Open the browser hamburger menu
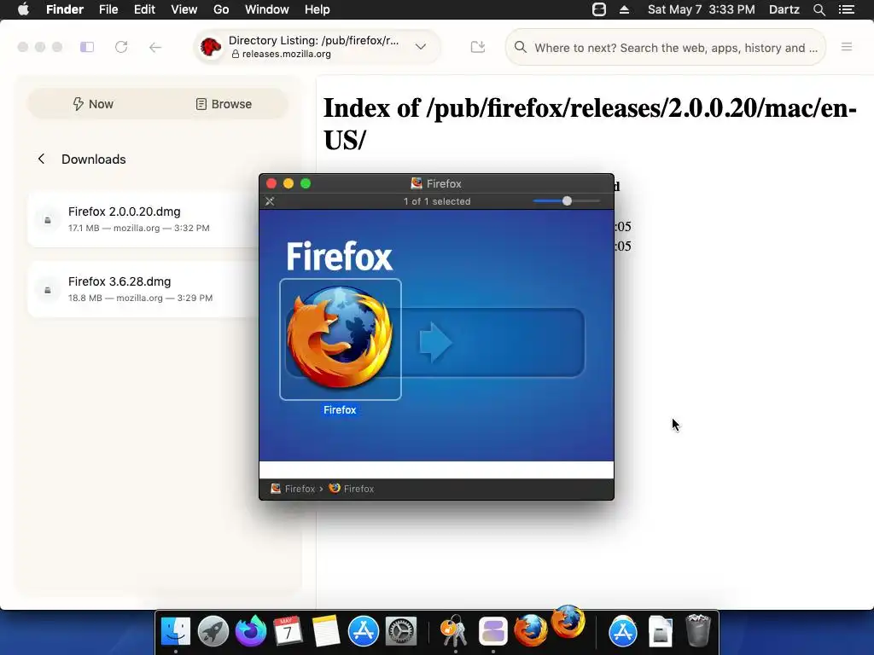This screenshot has width=874, height=655. pos(846,48)
